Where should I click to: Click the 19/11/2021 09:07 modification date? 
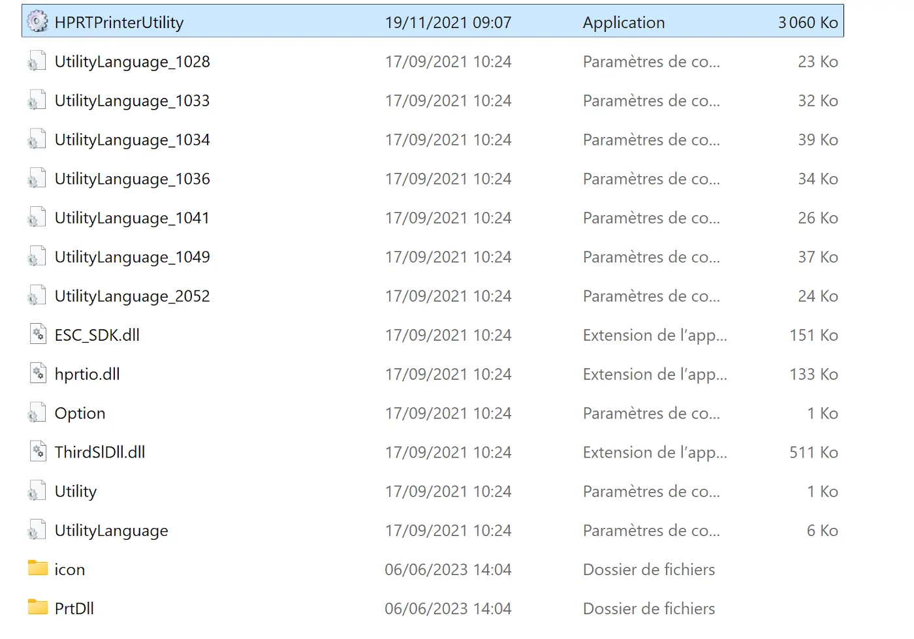pos(448,23)
